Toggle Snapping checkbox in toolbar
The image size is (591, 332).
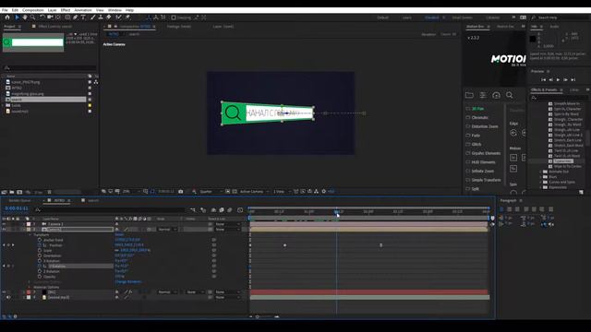174,18
